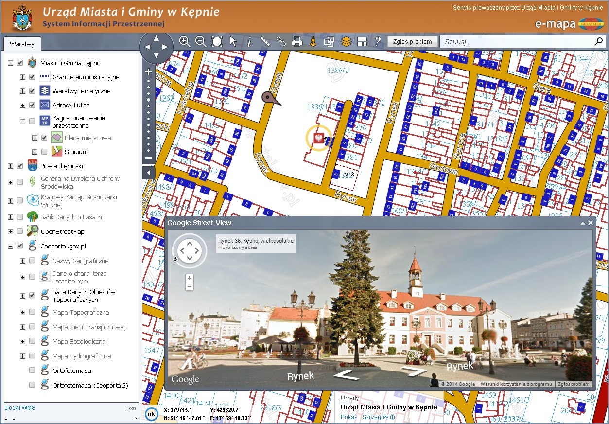Collapse the Google Street View panel
This screenshot has width=609, height=424.
(583, 223)
